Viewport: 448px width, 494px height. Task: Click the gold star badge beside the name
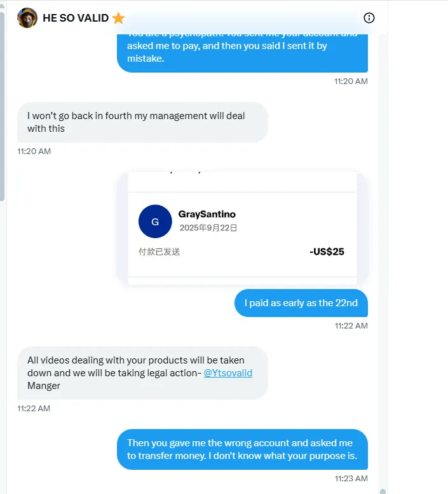click(119, 18)
